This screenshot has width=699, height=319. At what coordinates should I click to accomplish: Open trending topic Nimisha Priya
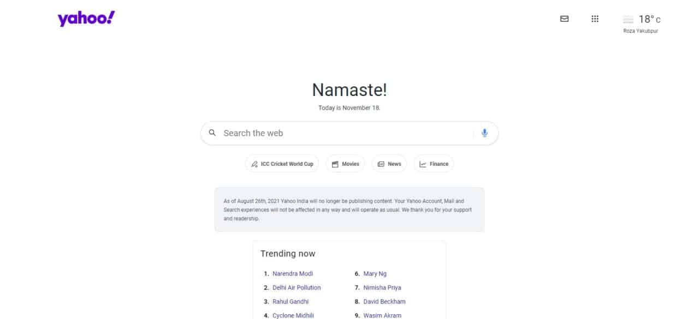[382, 287]
